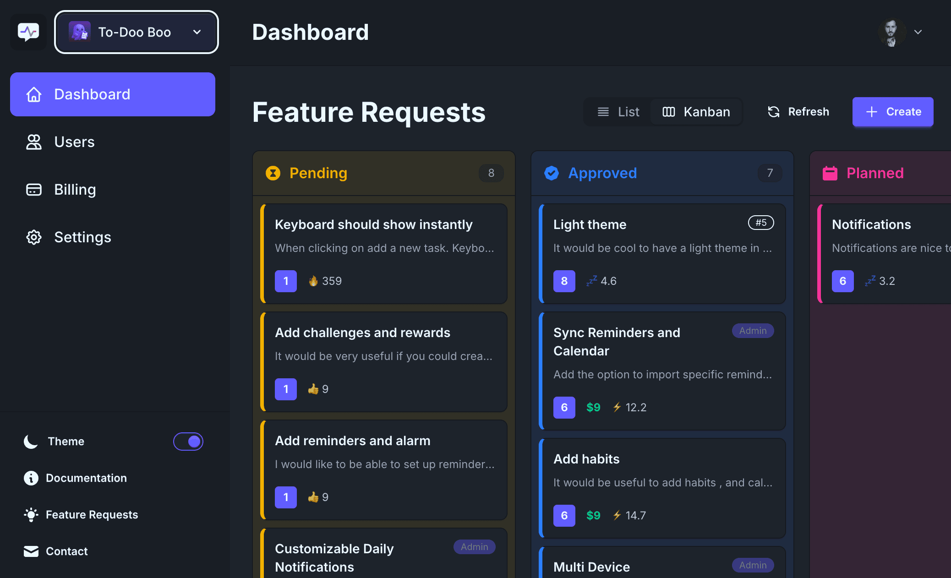Click the Pending status icon on the column header
Screen dimensions: 951x578
coord(273,173)
